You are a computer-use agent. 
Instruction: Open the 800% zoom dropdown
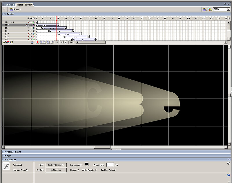pyautogui.click(x=228, y=9)
